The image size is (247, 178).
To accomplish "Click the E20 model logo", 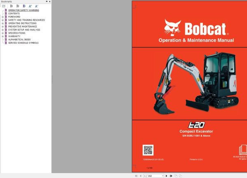I will click(x=196, y=125).
